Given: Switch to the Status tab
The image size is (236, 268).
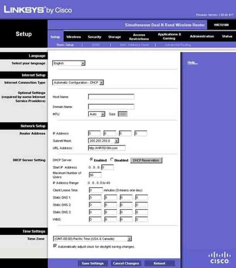Looking at the screenshot, I should (227, 36).
